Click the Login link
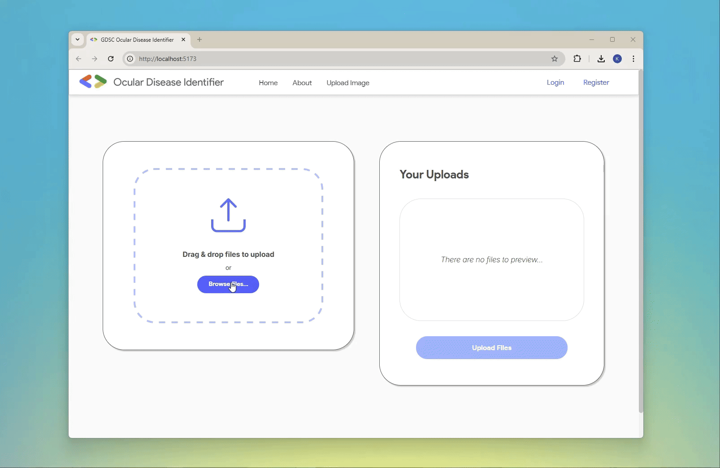720x468 pixels. tap(555, 82)
